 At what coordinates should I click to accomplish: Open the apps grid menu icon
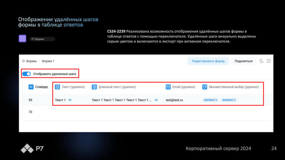coord(269,61)
